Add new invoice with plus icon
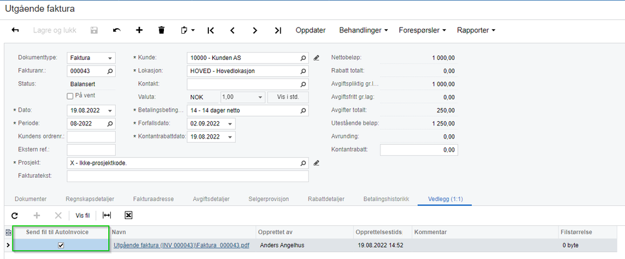 (139, 30)
